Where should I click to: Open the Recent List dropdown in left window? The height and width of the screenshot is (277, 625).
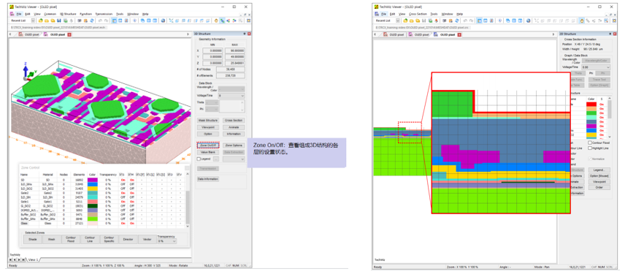pos(33,20)
